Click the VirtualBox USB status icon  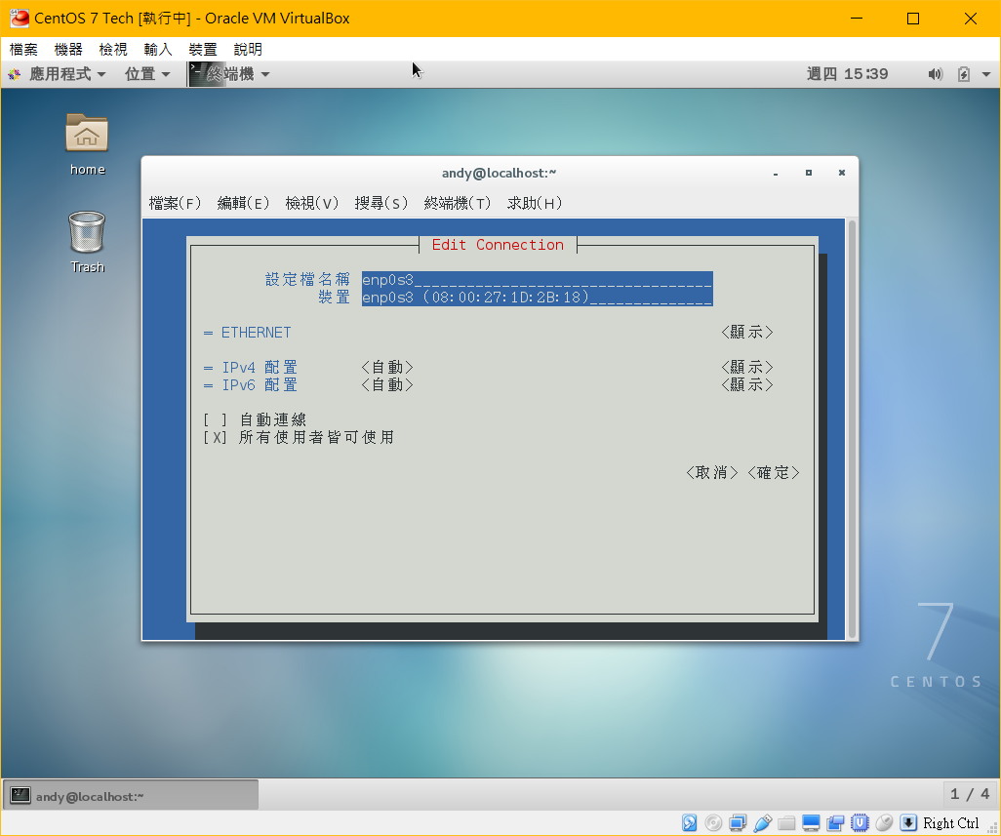pos(763,822)
